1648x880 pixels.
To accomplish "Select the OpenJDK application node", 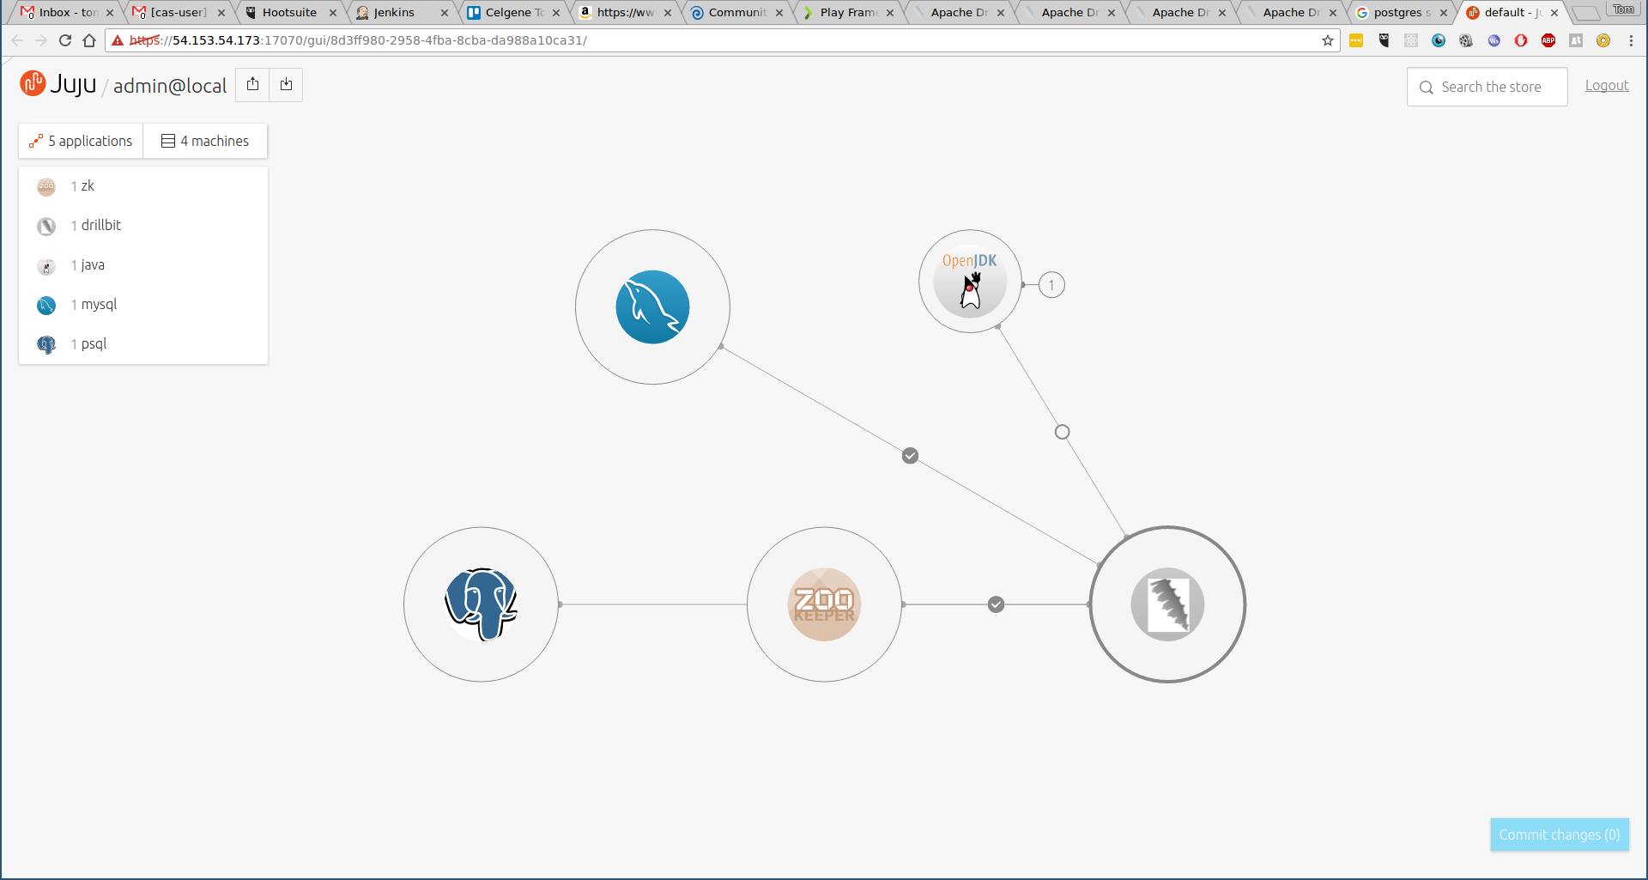I will click(970, 281).
